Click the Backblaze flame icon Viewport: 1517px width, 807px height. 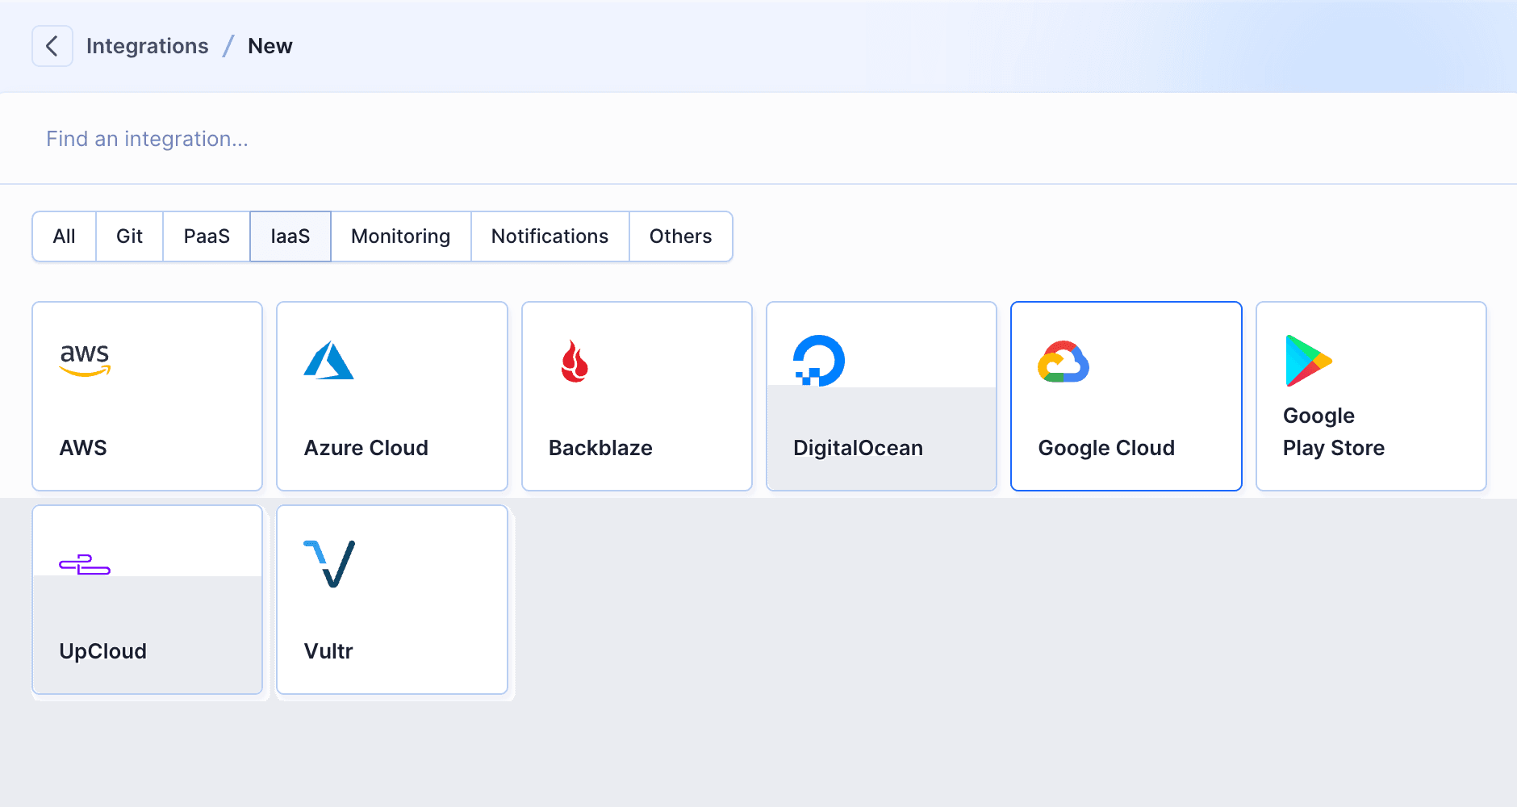click(x=575, y=361)
